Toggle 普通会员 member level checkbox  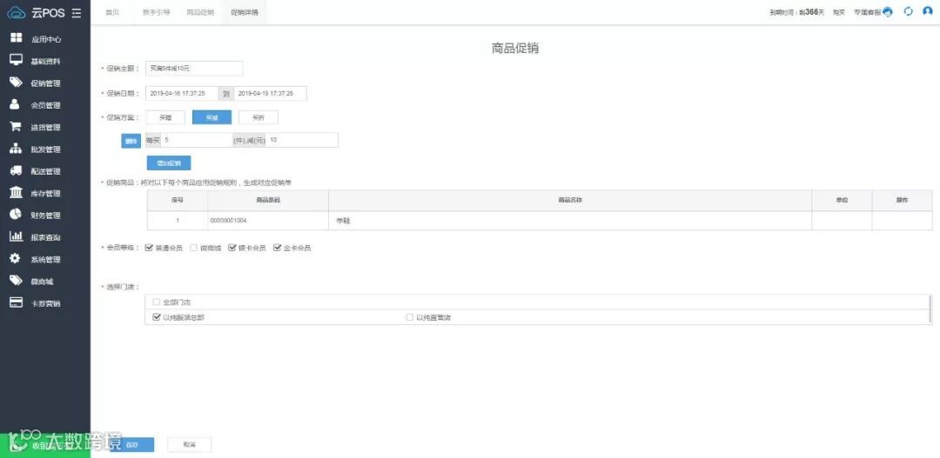tap(149, 248)
